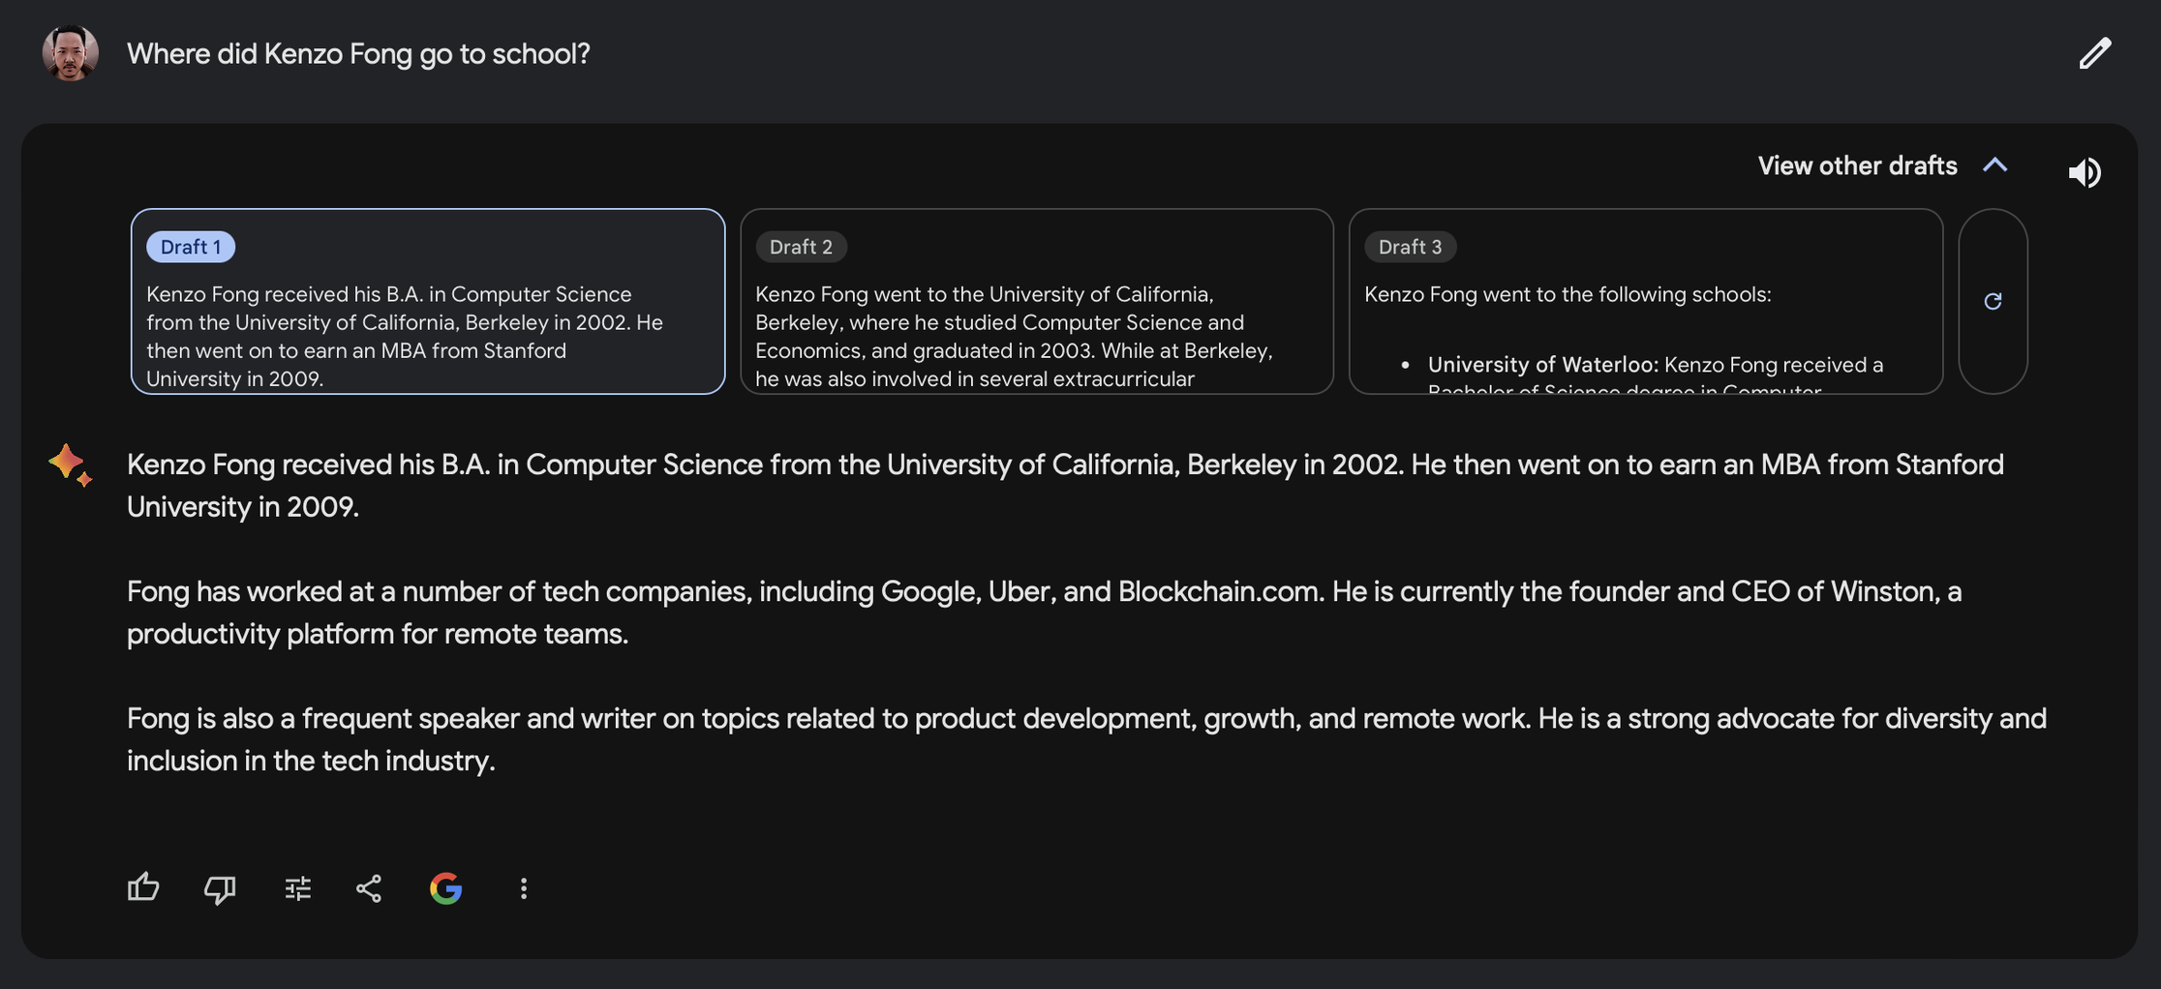Click the paragraph about frequent speaker and writer

[1086, 739]
